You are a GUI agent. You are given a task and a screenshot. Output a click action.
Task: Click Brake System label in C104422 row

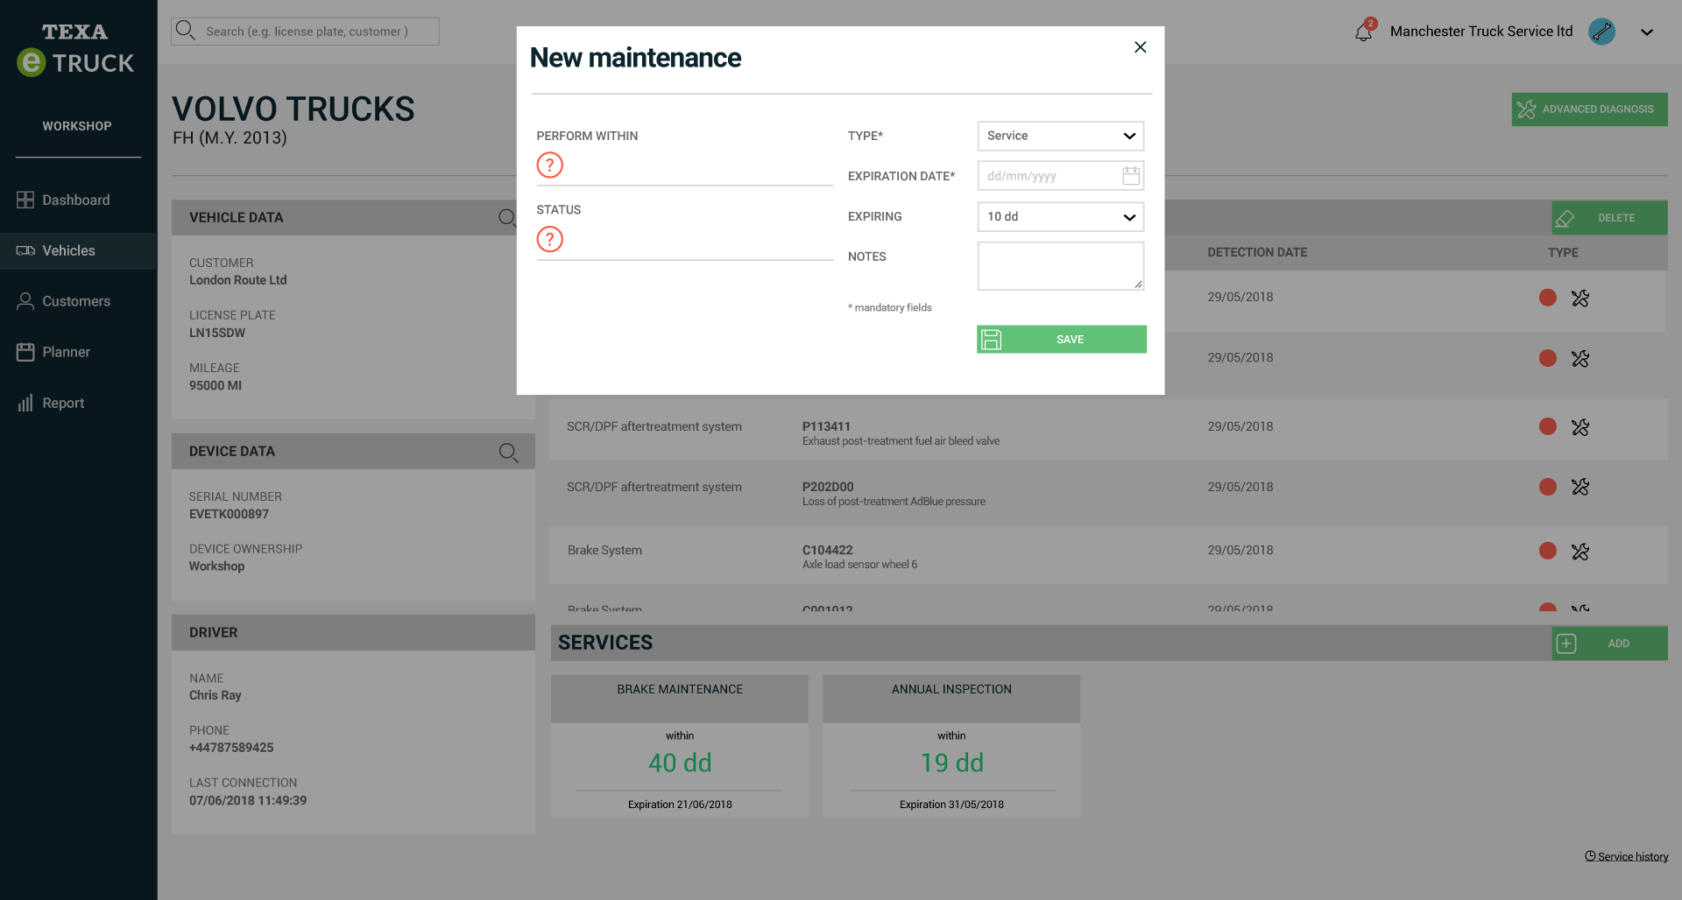coord(604,550)
